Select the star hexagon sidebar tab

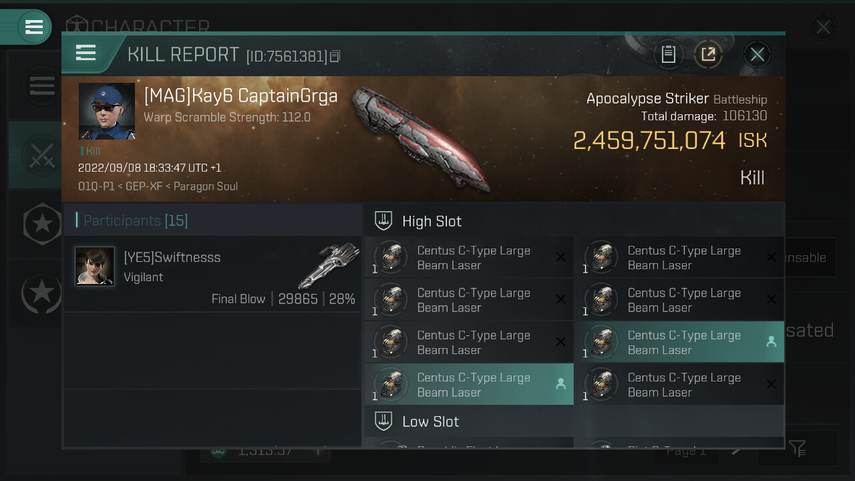click(x=42, y=223)
